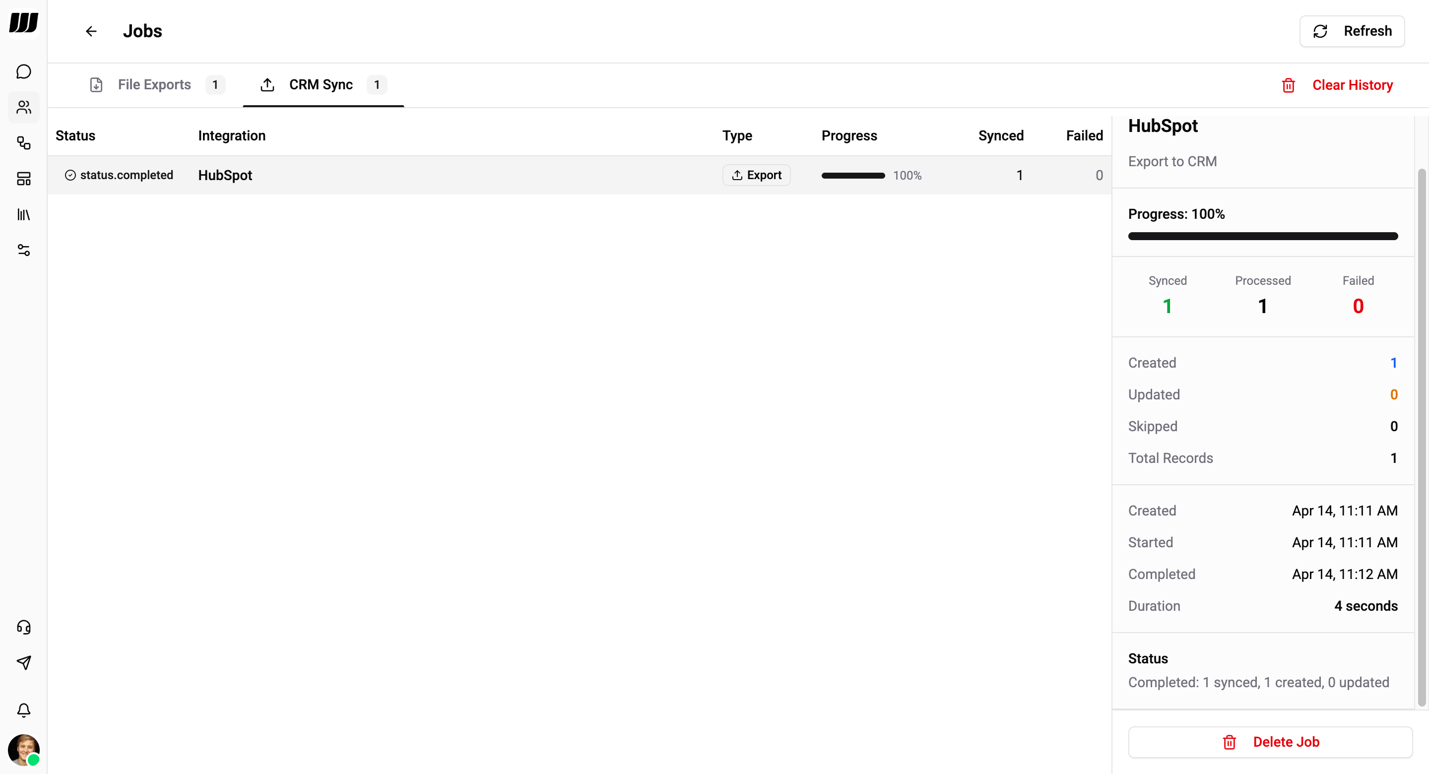Click the 100% progress bar in HubSpot panel

pos(1263,236)
